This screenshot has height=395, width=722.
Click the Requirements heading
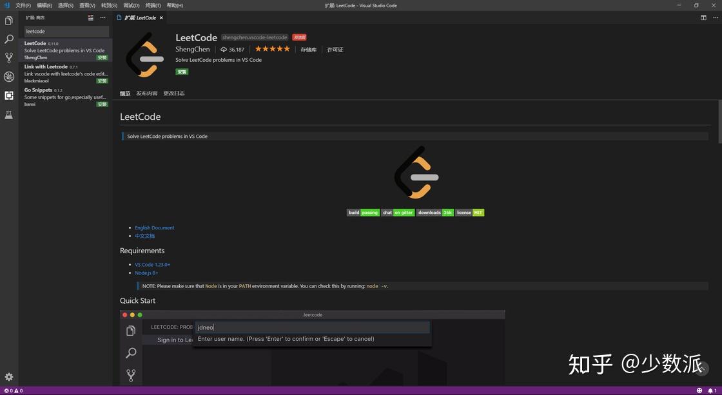pyautogui.click(x=142, y=251)
